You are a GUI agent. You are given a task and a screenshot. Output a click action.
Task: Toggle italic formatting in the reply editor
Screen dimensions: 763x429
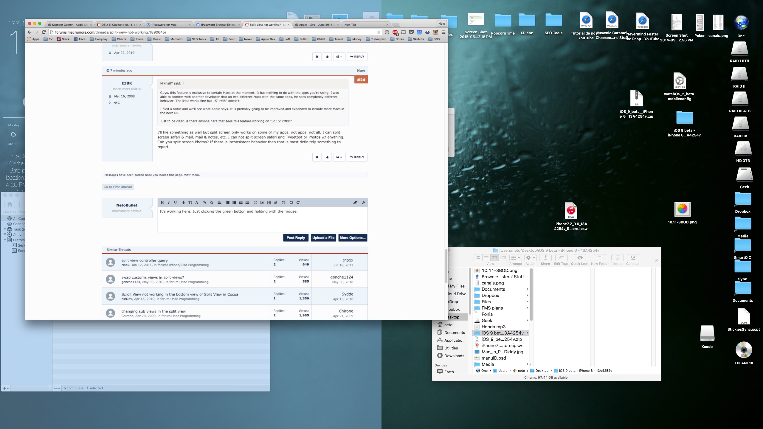pos(169,203)
